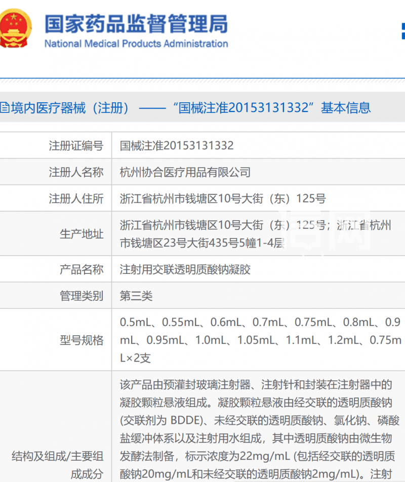Click the 产品名称 row label
Image resolution: width=405 pixels, height=482 pixels.
point(82,269)
